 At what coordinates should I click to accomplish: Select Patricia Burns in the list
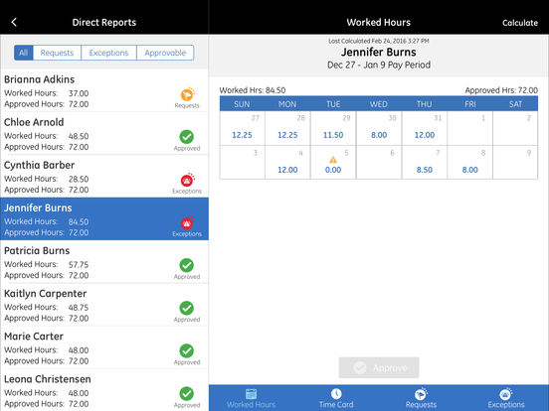(x=104, y=262)
